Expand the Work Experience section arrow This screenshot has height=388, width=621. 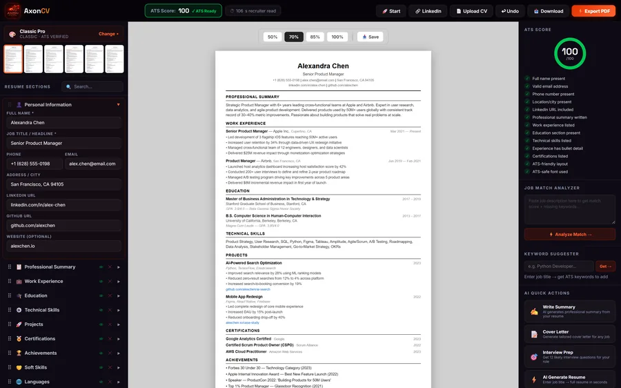(x=119, y=282)
